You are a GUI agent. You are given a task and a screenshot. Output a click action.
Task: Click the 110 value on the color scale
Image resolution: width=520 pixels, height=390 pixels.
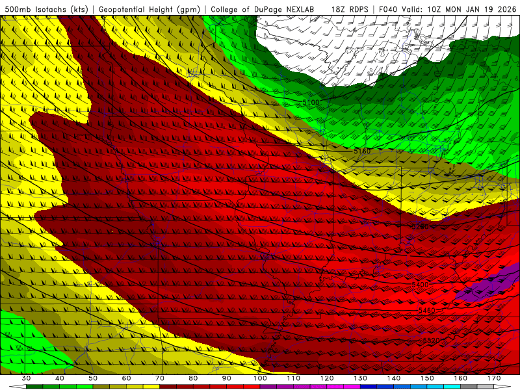(x=294, y=378)
